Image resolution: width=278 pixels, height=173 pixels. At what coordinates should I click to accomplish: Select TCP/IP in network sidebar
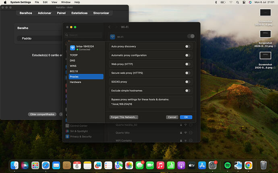pos(86,55)
